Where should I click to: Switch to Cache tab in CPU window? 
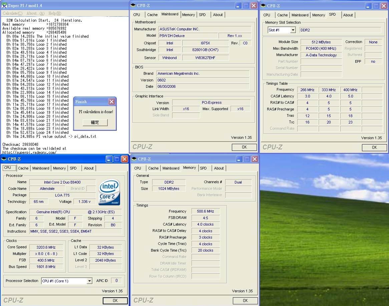click(x=23, y=168)
